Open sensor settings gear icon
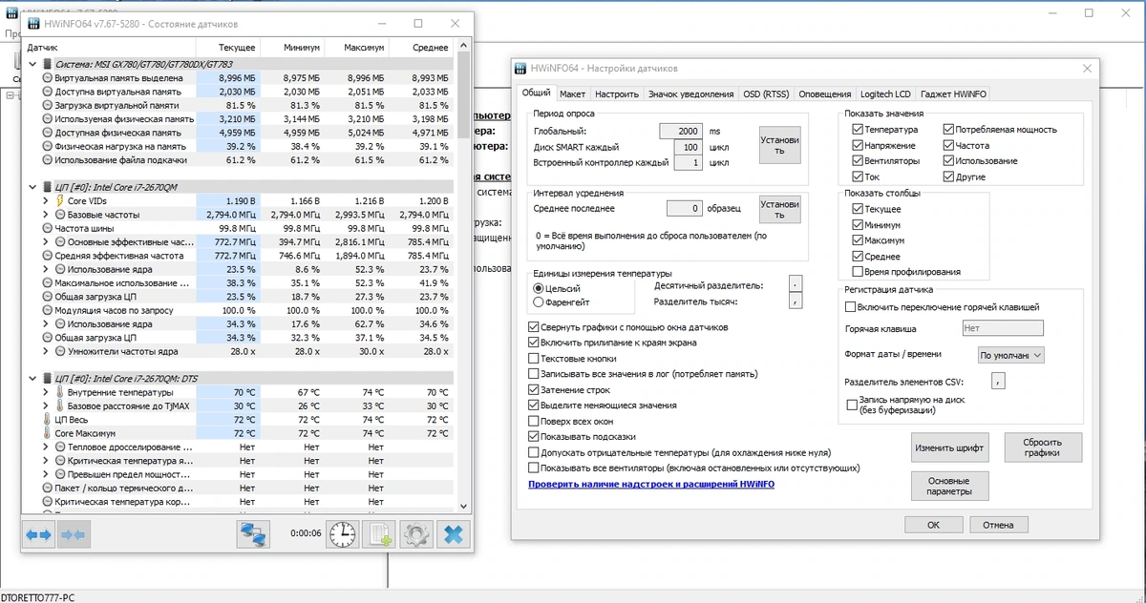The width and height of the screenshot is (1146, 603). [416, 535]
